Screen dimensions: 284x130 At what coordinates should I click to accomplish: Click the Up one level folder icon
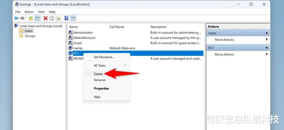coord(31,18)
